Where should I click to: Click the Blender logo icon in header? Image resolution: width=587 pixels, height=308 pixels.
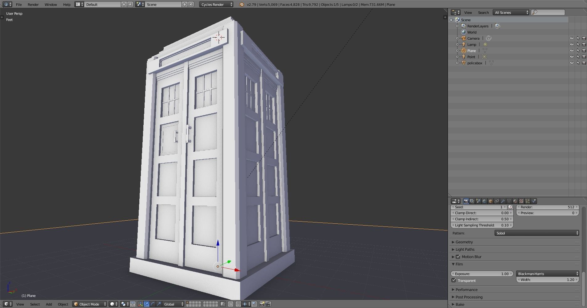click(x=241, y=4)
